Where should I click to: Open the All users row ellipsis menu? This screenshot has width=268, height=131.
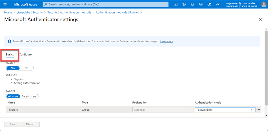(x=258, y=110)
